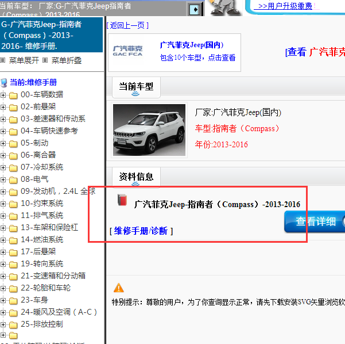Click the folder icon for 09-发动机
The width and height of the screenshot is (345, 344).
[13, 192]
